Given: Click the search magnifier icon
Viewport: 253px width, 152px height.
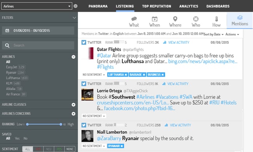Looking at the screenshot, I should pyautogui.click(x=7, y=45).
